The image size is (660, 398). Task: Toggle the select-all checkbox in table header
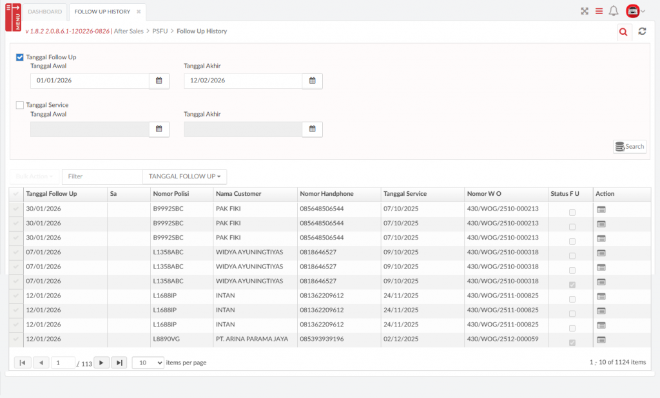(x=16, y=194)
